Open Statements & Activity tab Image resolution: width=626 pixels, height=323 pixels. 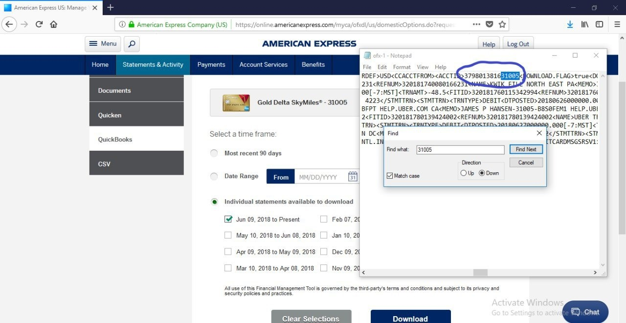(x=153, y=64)
